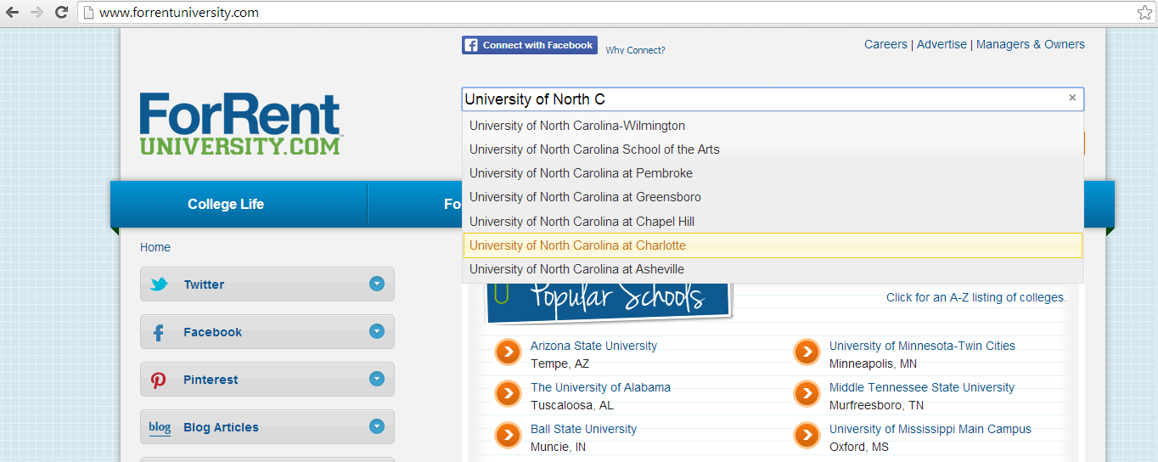Click the Facebook f icon in sidebar
This screenshot has width=1158, height=462.
pyautogui.click(x=159, y=332)
